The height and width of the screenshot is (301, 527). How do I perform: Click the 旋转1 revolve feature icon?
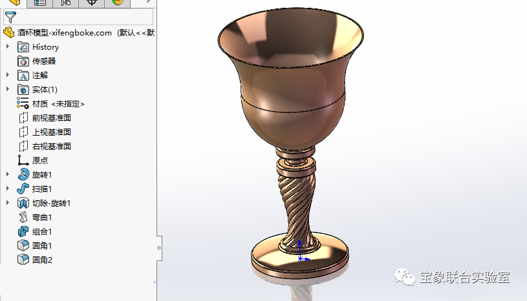tap(23, 174)
